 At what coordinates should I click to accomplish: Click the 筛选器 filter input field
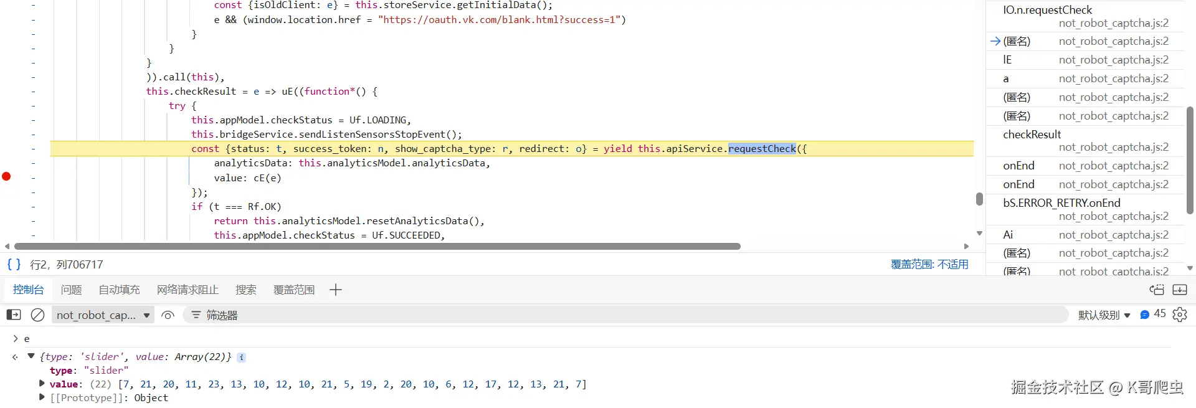(x=626, y=315)
